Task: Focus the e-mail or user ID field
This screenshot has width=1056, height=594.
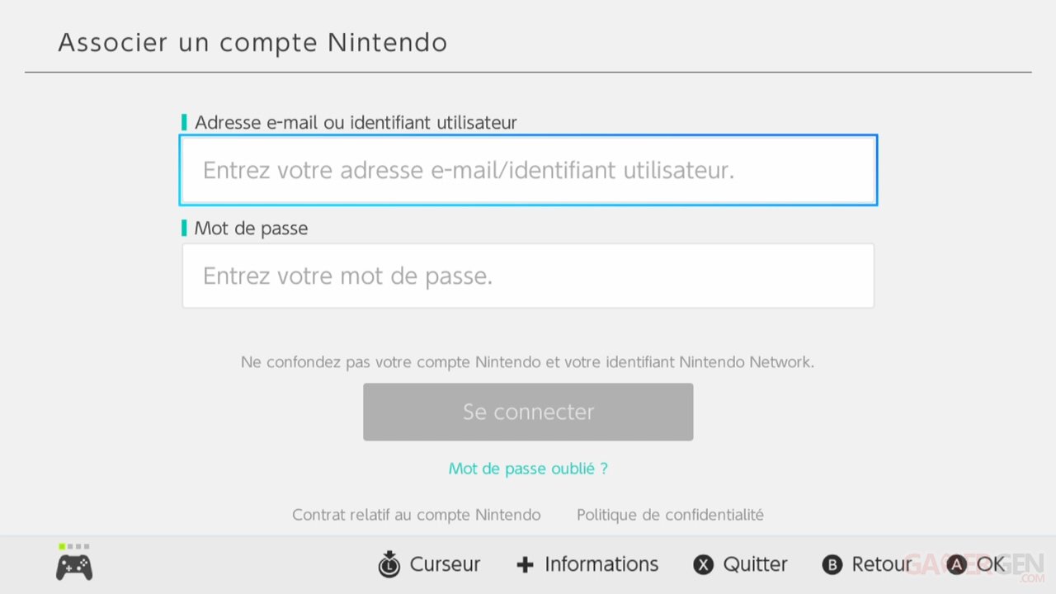Action: point(528,171)
